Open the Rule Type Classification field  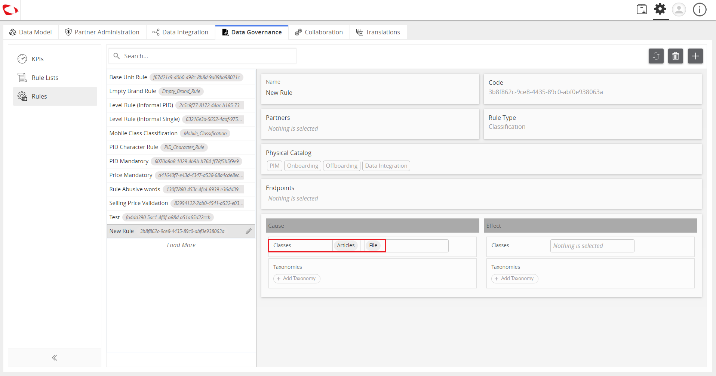coord(593,124)
